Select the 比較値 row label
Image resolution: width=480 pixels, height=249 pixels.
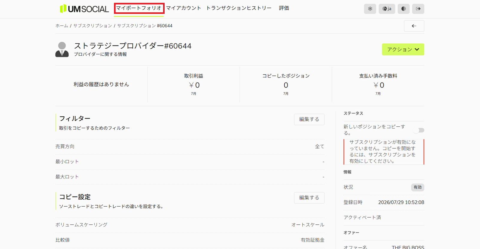pos(62,240)
